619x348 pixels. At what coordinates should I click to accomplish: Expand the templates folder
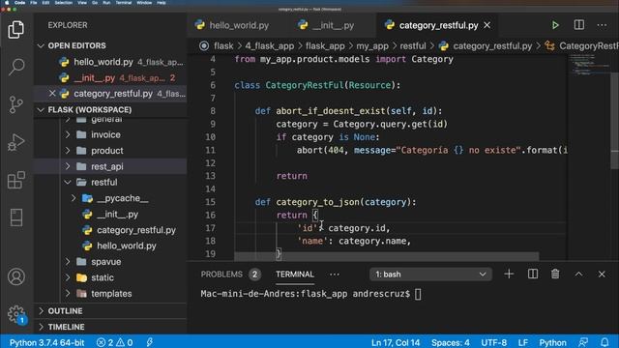(x=68, y=294)
